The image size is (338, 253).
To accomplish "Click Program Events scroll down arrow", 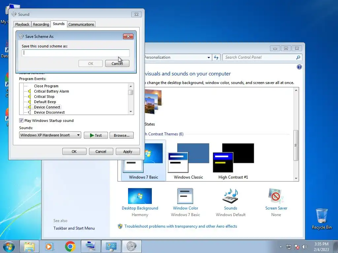I will pos(131,112).
